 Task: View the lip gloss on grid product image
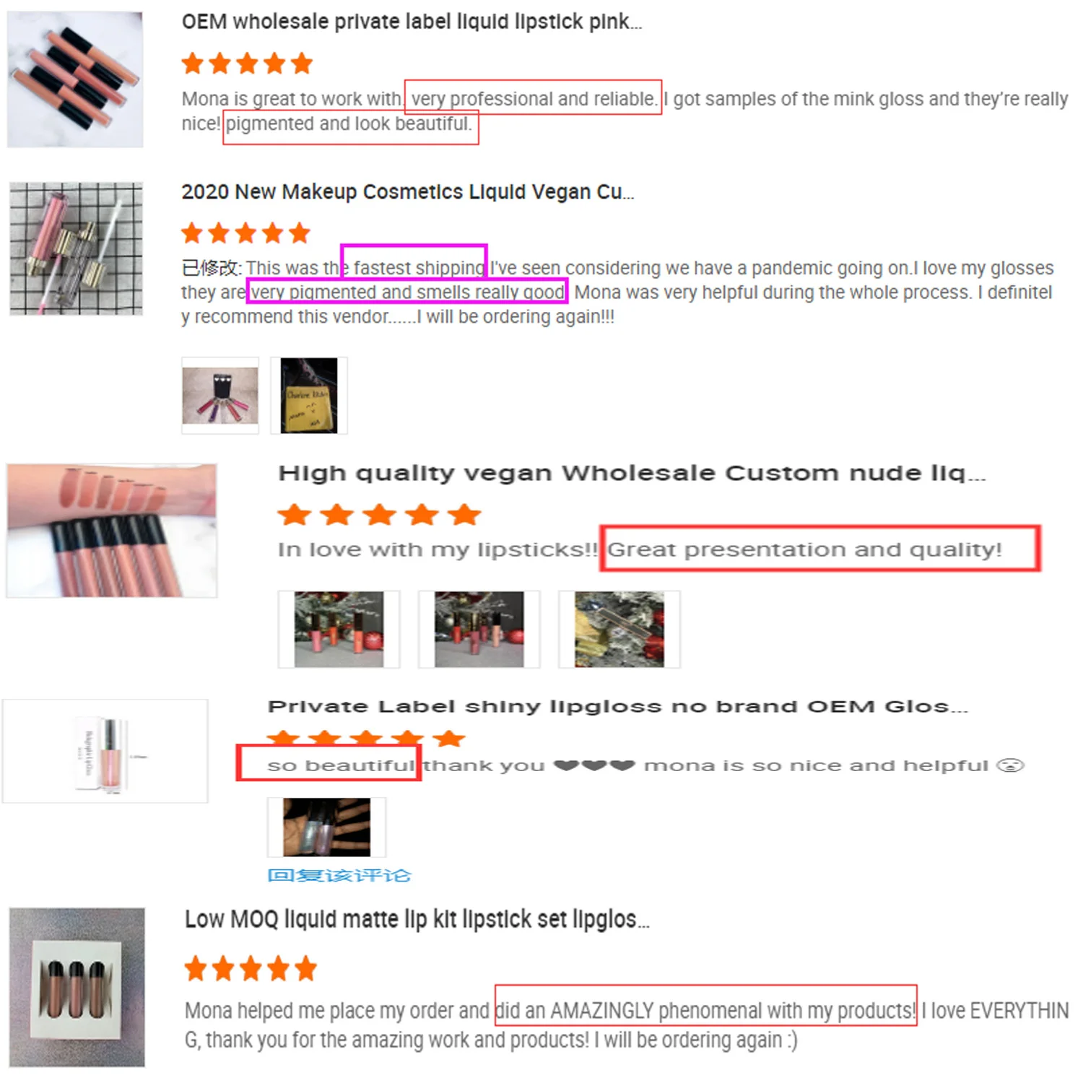pyautogui.click(x=76, y=248)
